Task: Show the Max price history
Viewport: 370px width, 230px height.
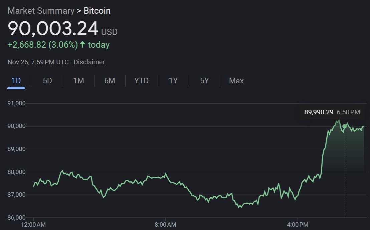Action: [236, 81]
